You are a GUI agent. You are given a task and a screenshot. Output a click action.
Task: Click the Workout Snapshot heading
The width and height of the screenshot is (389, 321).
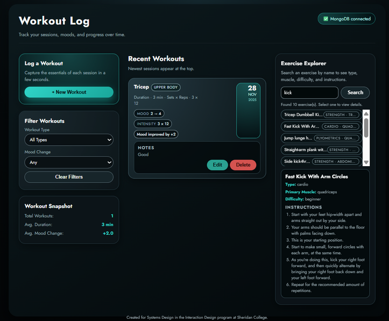(48, 206)
